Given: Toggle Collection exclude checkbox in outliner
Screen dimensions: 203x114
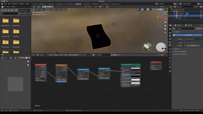Looking at the screenshot, I should click(x=174, y=11).
